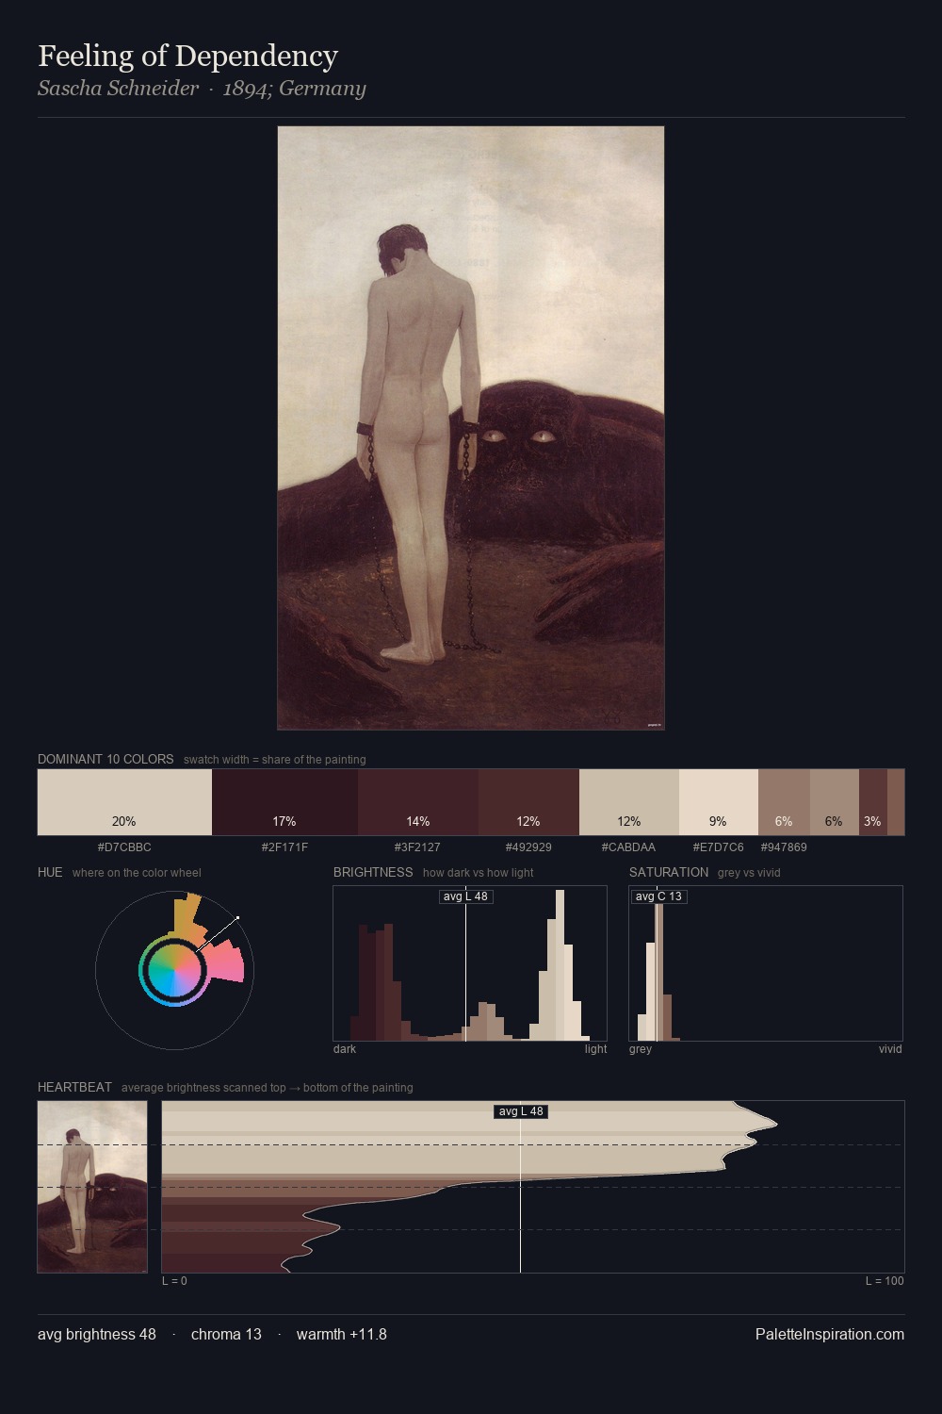Select the #3F2127 hex code text
This screenshot has height=1414, width=942.
pyautogui.click(x=417, y=847)
